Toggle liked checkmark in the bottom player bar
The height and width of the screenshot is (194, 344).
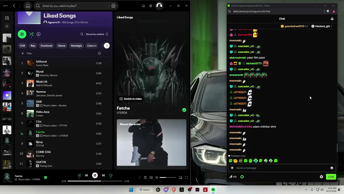[x=45, y=178]
